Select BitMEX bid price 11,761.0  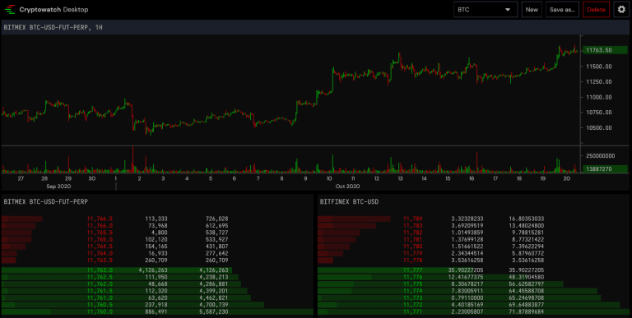[x=100, y=298]
